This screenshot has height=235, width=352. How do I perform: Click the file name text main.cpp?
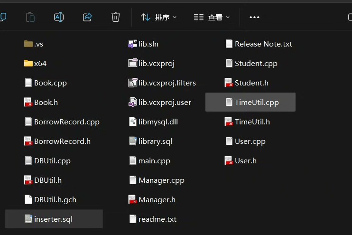[x=155, y=161]
